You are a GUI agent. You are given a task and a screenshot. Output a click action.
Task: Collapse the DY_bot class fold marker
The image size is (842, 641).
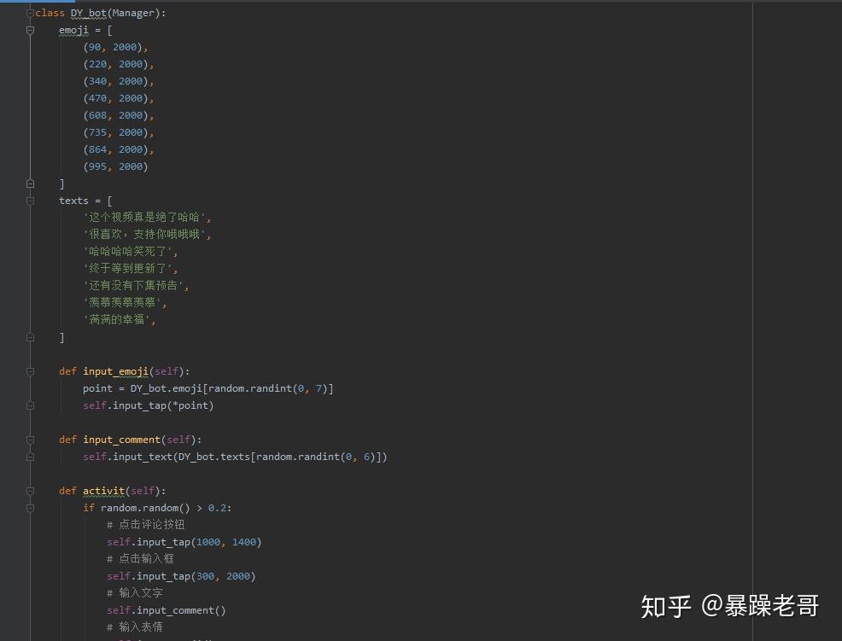click(30, 13)
